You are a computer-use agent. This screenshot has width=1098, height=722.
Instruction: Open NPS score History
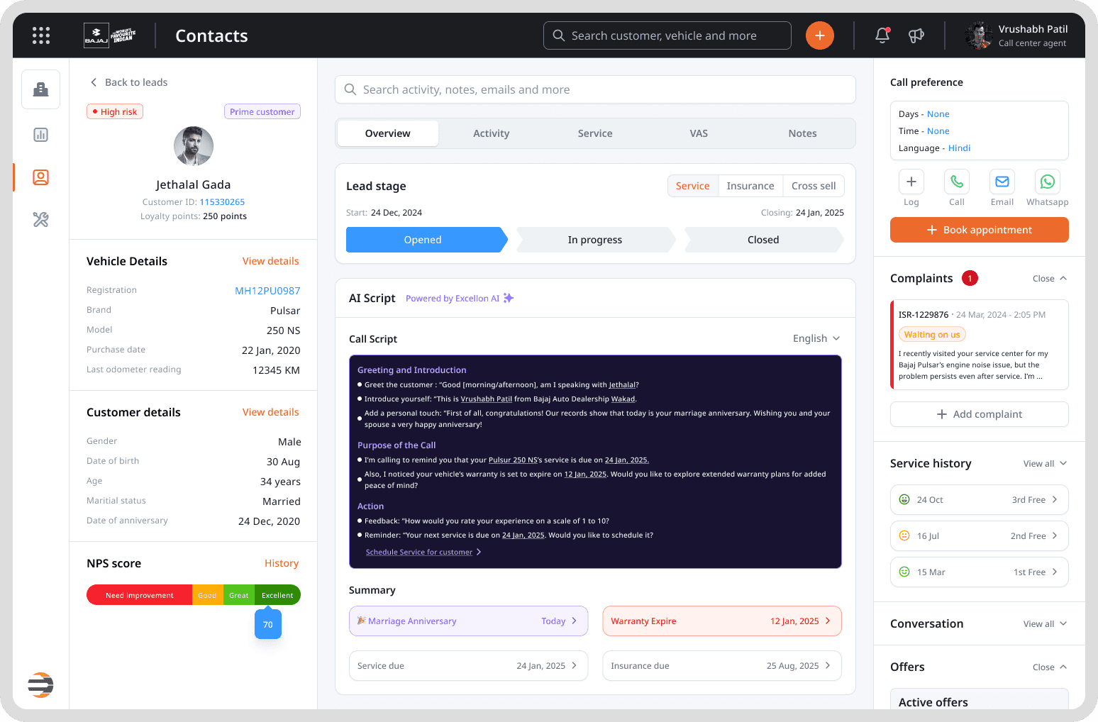tap(282, 563)
